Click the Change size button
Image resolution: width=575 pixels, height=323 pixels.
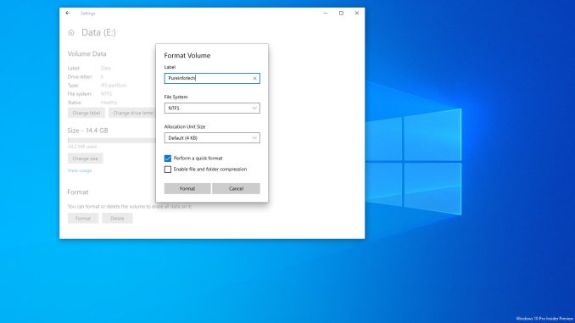[85, 159]
